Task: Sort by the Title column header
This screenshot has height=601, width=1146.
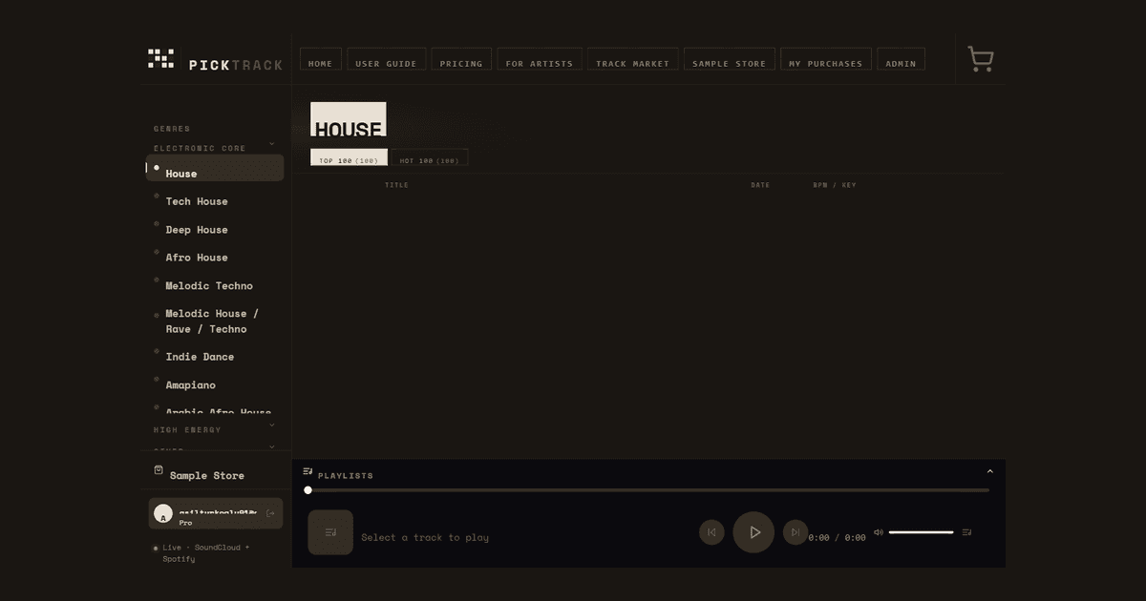Action: (396, 185)
